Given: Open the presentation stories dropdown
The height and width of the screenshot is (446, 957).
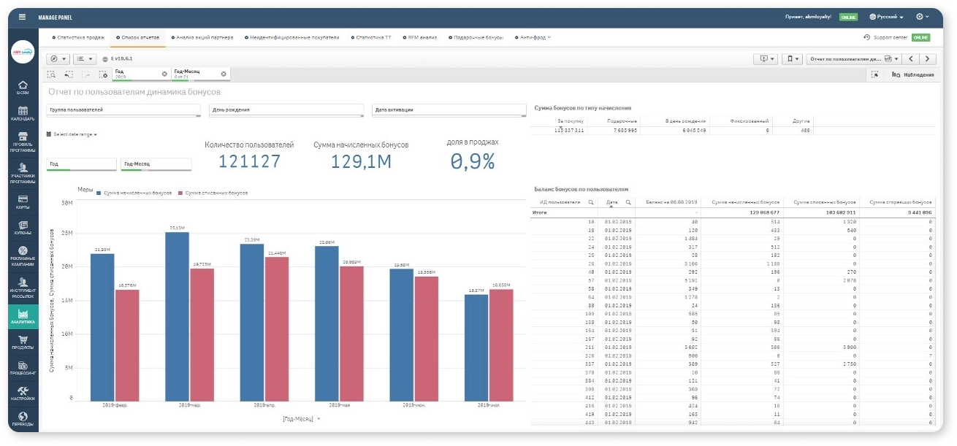Looking at the screenshot, I should pos(765,58).
